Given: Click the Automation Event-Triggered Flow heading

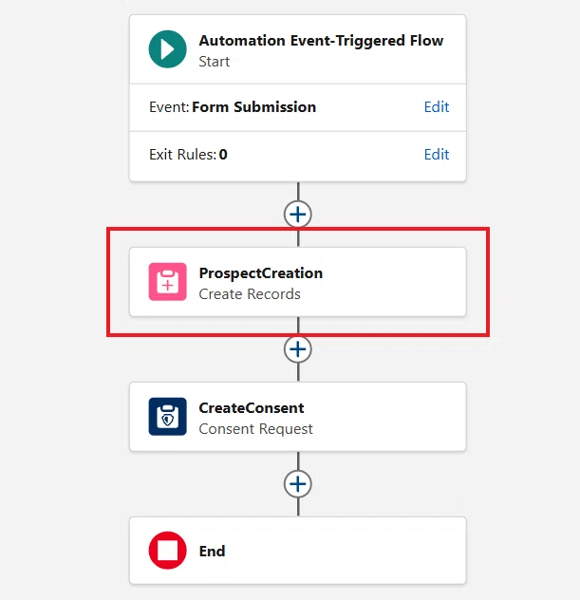Looking at the screenshot, I should 321,41.
